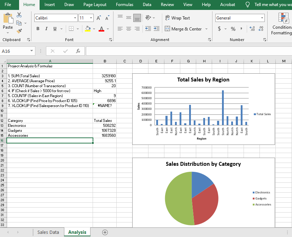Select the Total Sales by Region chart

pyautogui.click(x=204, y=109)
